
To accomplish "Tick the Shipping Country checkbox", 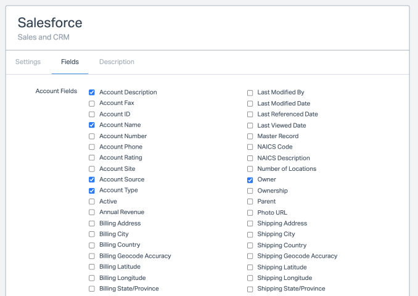I will point(250,245).
